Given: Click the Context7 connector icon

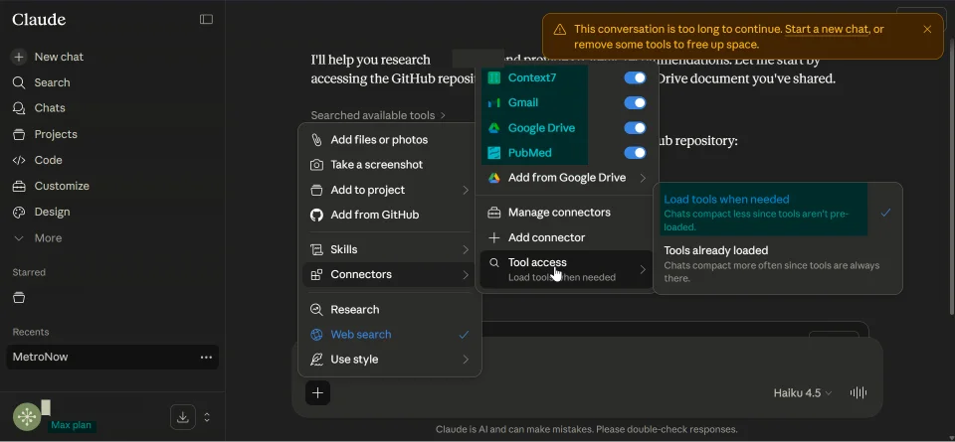Looking at the screenshot, I should click(494, 77).
